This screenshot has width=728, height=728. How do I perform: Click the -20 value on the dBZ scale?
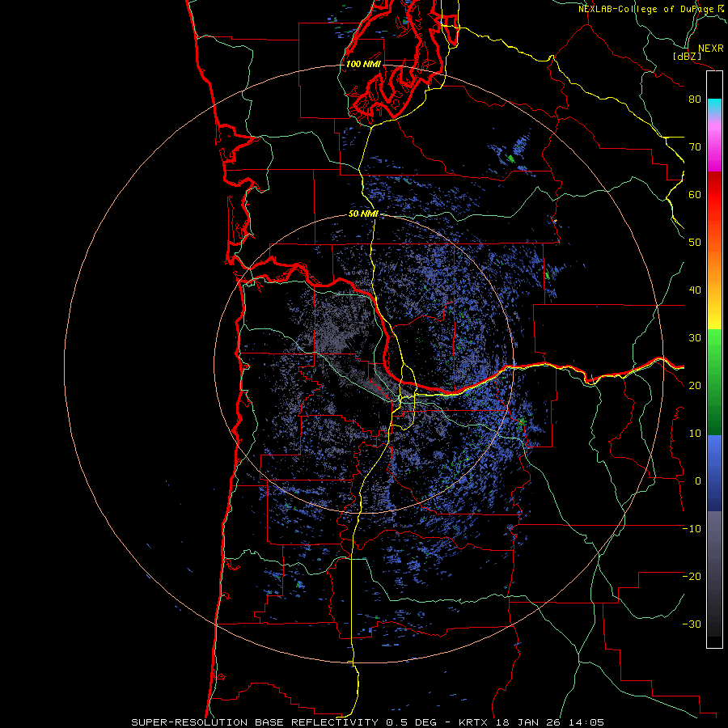point(692,576)
